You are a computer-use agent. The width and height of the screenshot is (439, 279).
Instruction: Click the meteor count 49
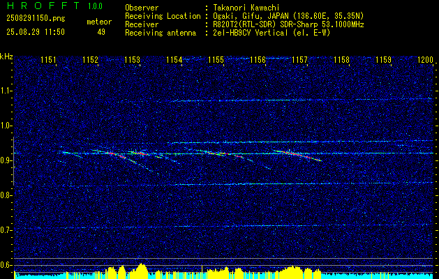101,32
